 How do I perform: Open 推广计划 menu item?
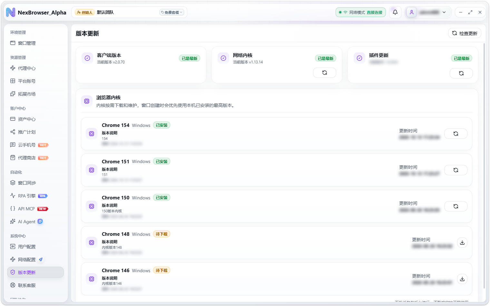tap(35, 132)
